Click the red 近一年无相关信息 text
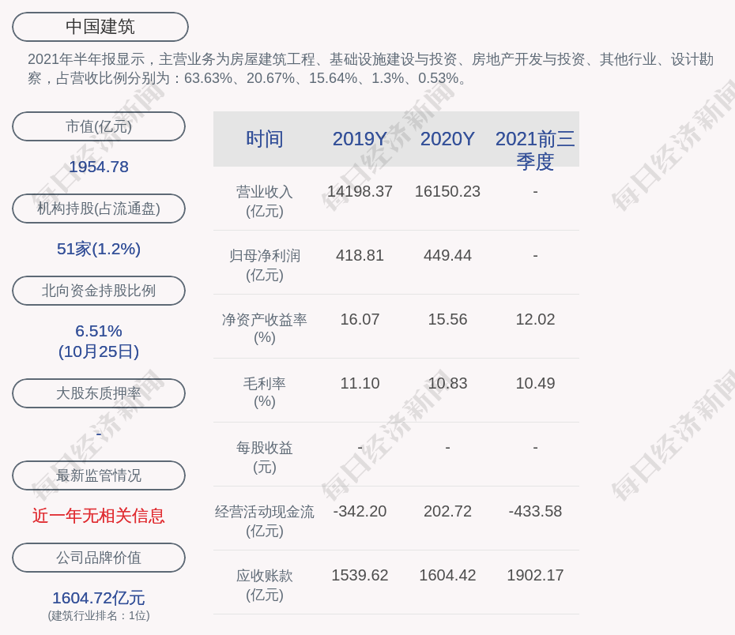This screenshot has height=635, width=735. 99,516
